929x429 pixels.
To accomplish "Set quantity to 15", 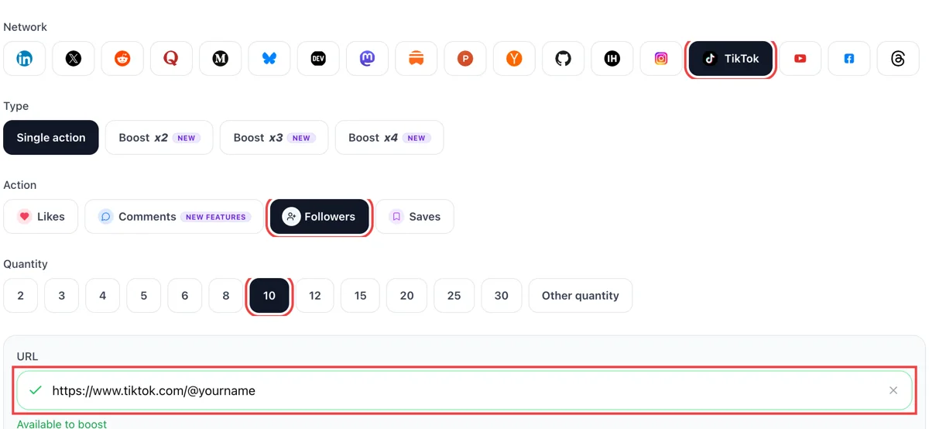I will 361,296.
